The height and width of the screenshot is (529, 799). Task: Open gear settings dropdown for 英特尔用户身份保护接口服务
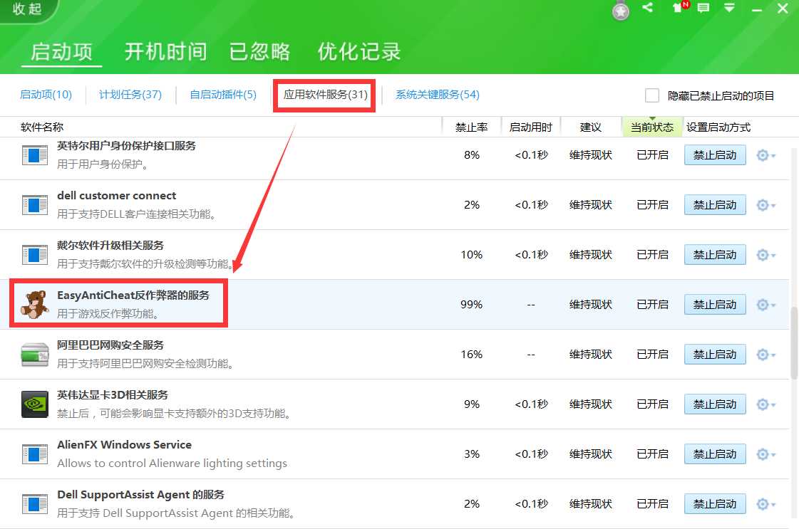[766, 154]
